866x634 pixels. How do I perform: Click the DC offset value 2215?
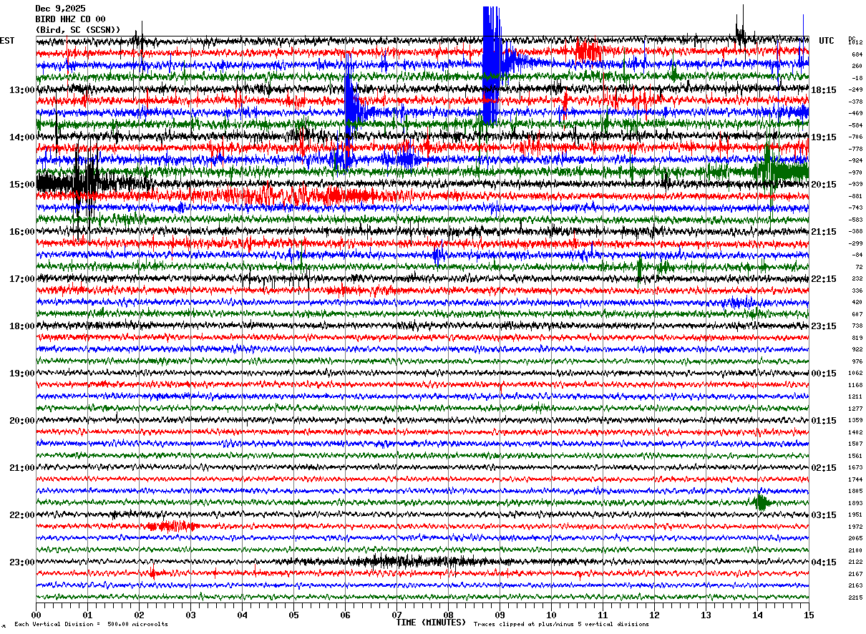pos(855,598)
